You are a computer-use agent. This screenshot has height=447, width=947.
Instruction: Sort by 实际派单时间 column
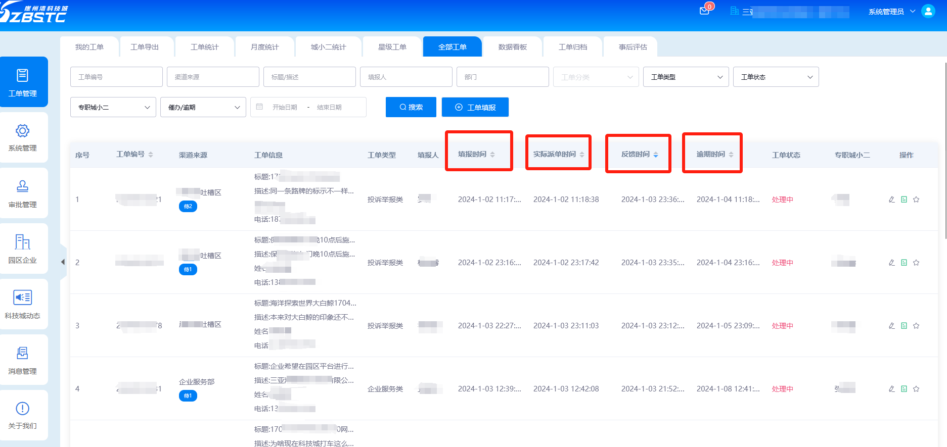[x=582, y=155]
